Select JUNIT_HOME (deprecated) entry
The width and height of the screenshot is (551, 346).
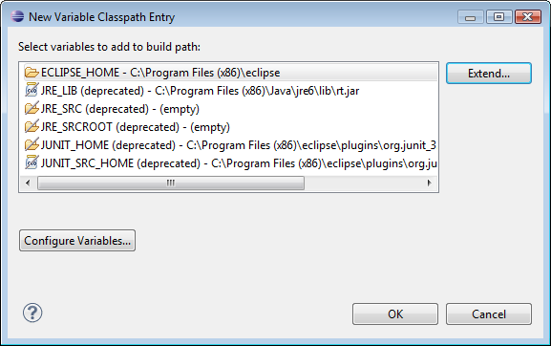pos(230,145)
